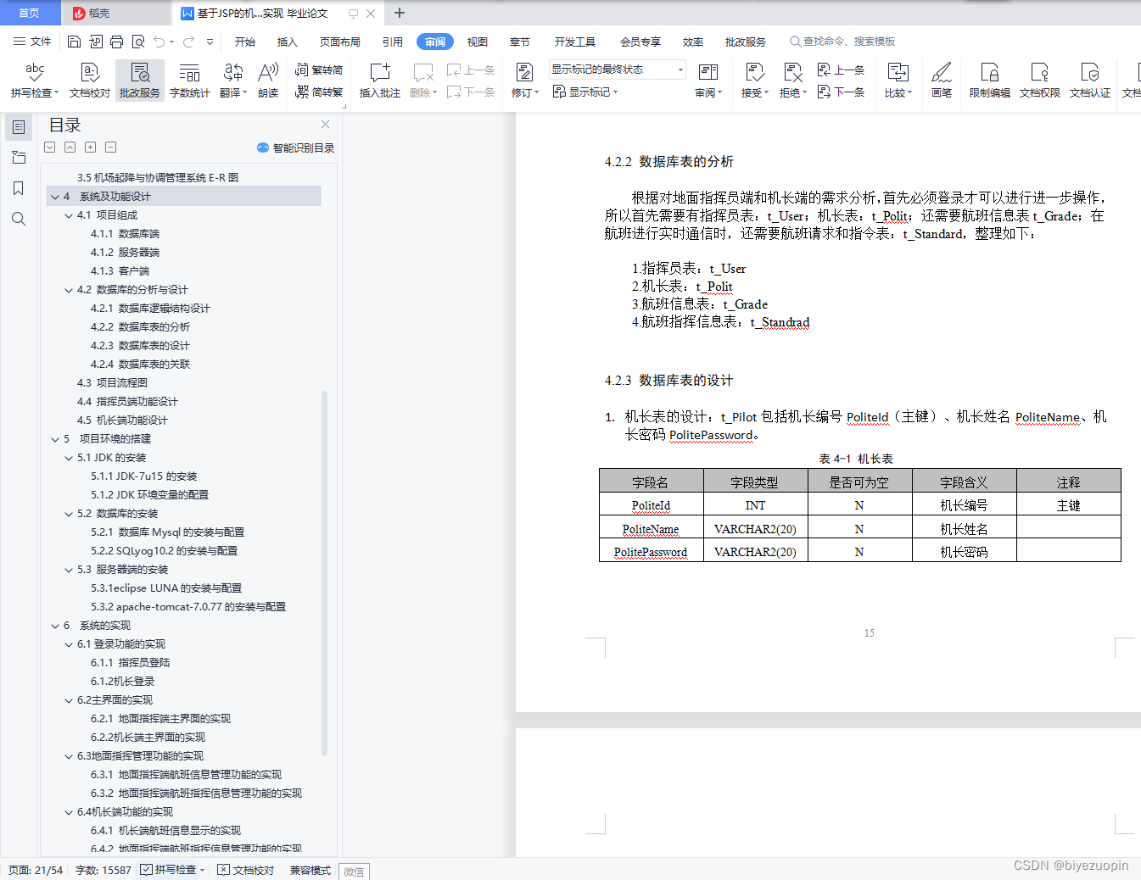Open document certification (文档认证)
Screen dimensions: 1141x880
pyautogui.click(x=1090, y=81)
